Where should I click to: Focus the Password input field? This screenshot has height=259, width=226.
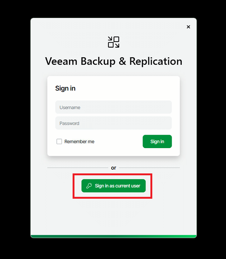pyautogui.click(x=114, y=123)
